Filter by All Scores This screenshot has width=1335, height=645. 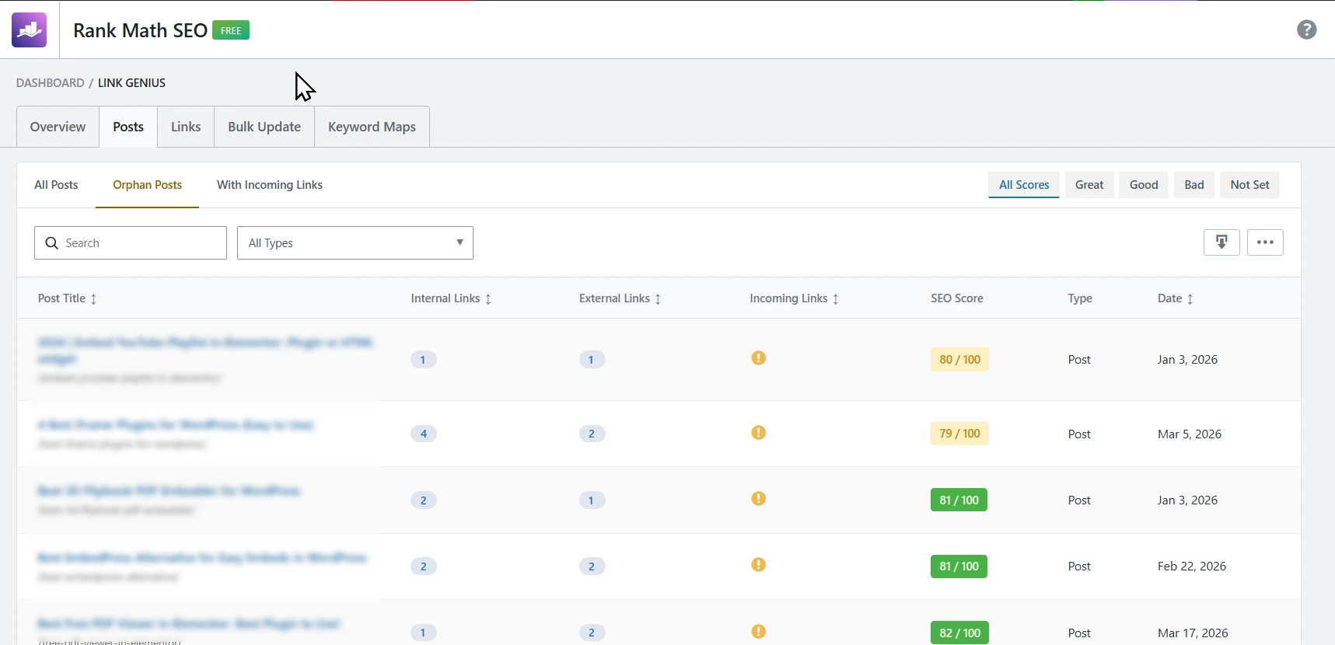1024,185
